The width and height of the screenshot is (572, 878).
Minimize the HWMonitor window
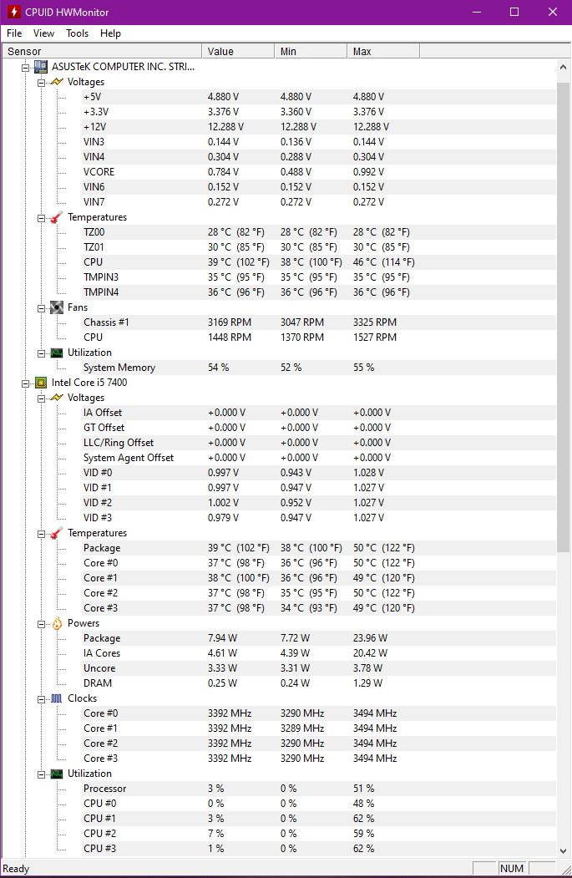[x=477, y=12]
